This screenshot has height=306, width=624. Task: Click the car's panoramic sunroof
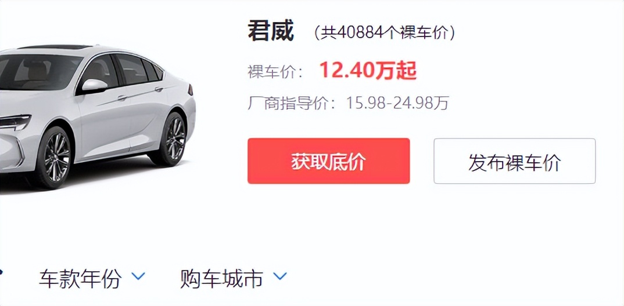coord(55,47)
